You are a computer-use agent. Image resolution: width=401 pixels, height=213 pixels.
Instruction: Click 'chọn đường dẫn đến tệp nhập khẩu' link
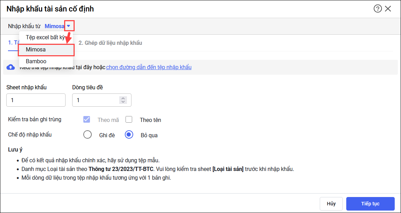[149, 67]
